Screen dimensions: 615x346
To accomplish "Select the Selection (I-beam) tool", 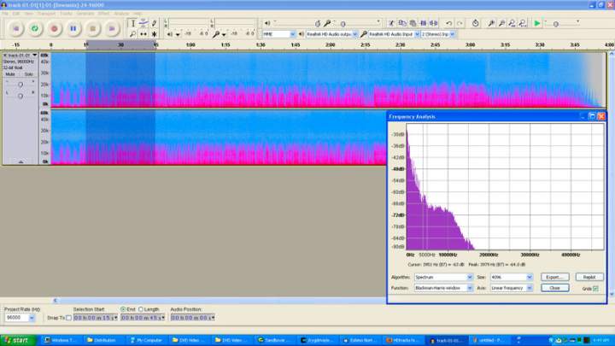I will click(133, 24).
